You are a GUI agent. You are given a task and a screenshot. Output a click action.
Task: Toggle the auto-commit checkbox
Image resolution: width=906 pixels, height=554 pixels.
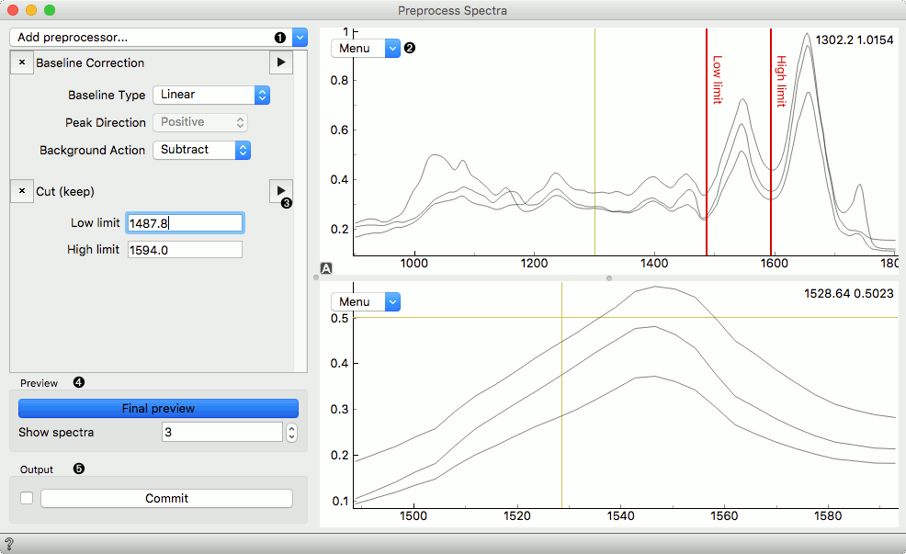coord(27,498)
